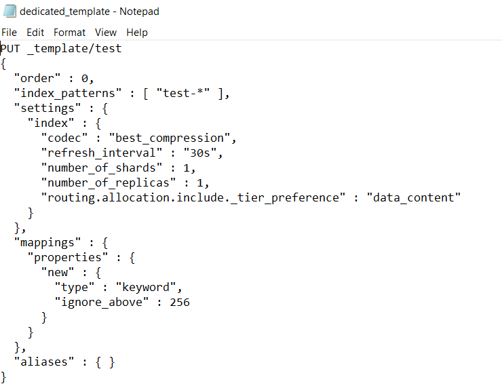The width and height of the screenshot is (502, 386).
Task: Open the Edit menu
Action: click(x=35, y=33)
